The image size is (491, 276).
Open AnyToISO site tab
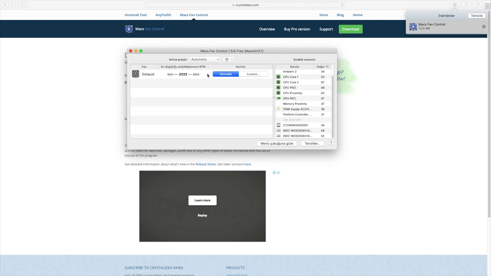point(163,15)
